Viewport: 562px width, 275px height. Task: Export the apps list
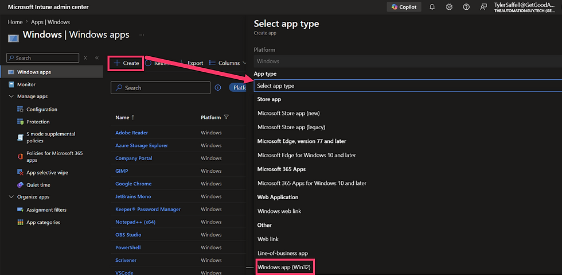tap(195, 63)
